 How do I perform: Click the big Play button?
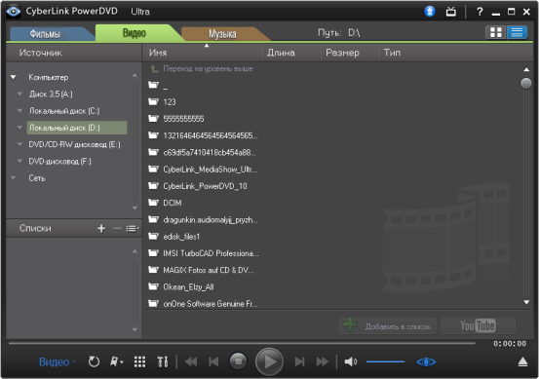coord(269,361)
